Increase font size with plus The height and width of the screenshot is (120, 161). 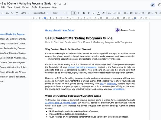[x=79, y=13]
